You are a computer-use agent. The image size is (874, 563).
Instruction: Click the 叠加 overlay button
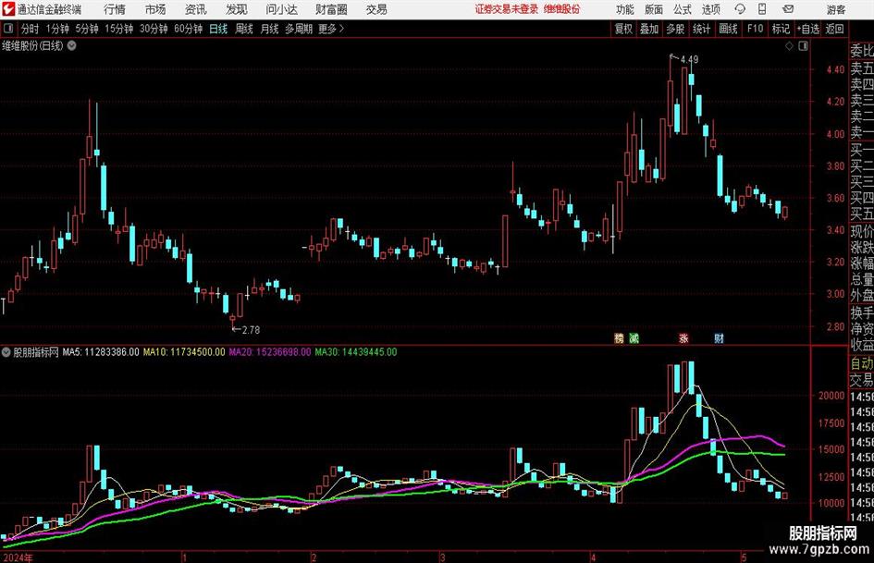coord(649,29)
